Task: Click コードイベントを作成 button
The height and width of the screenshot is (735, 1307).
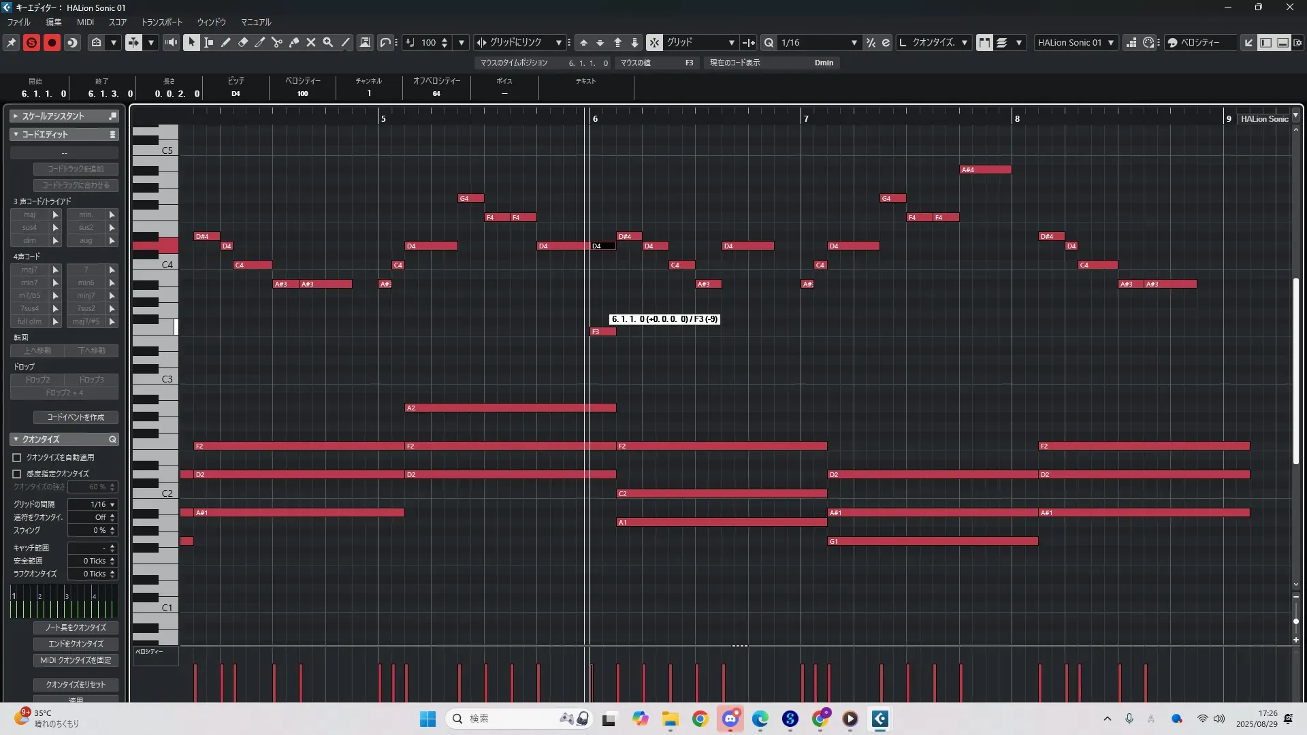Action: point(76,417)
